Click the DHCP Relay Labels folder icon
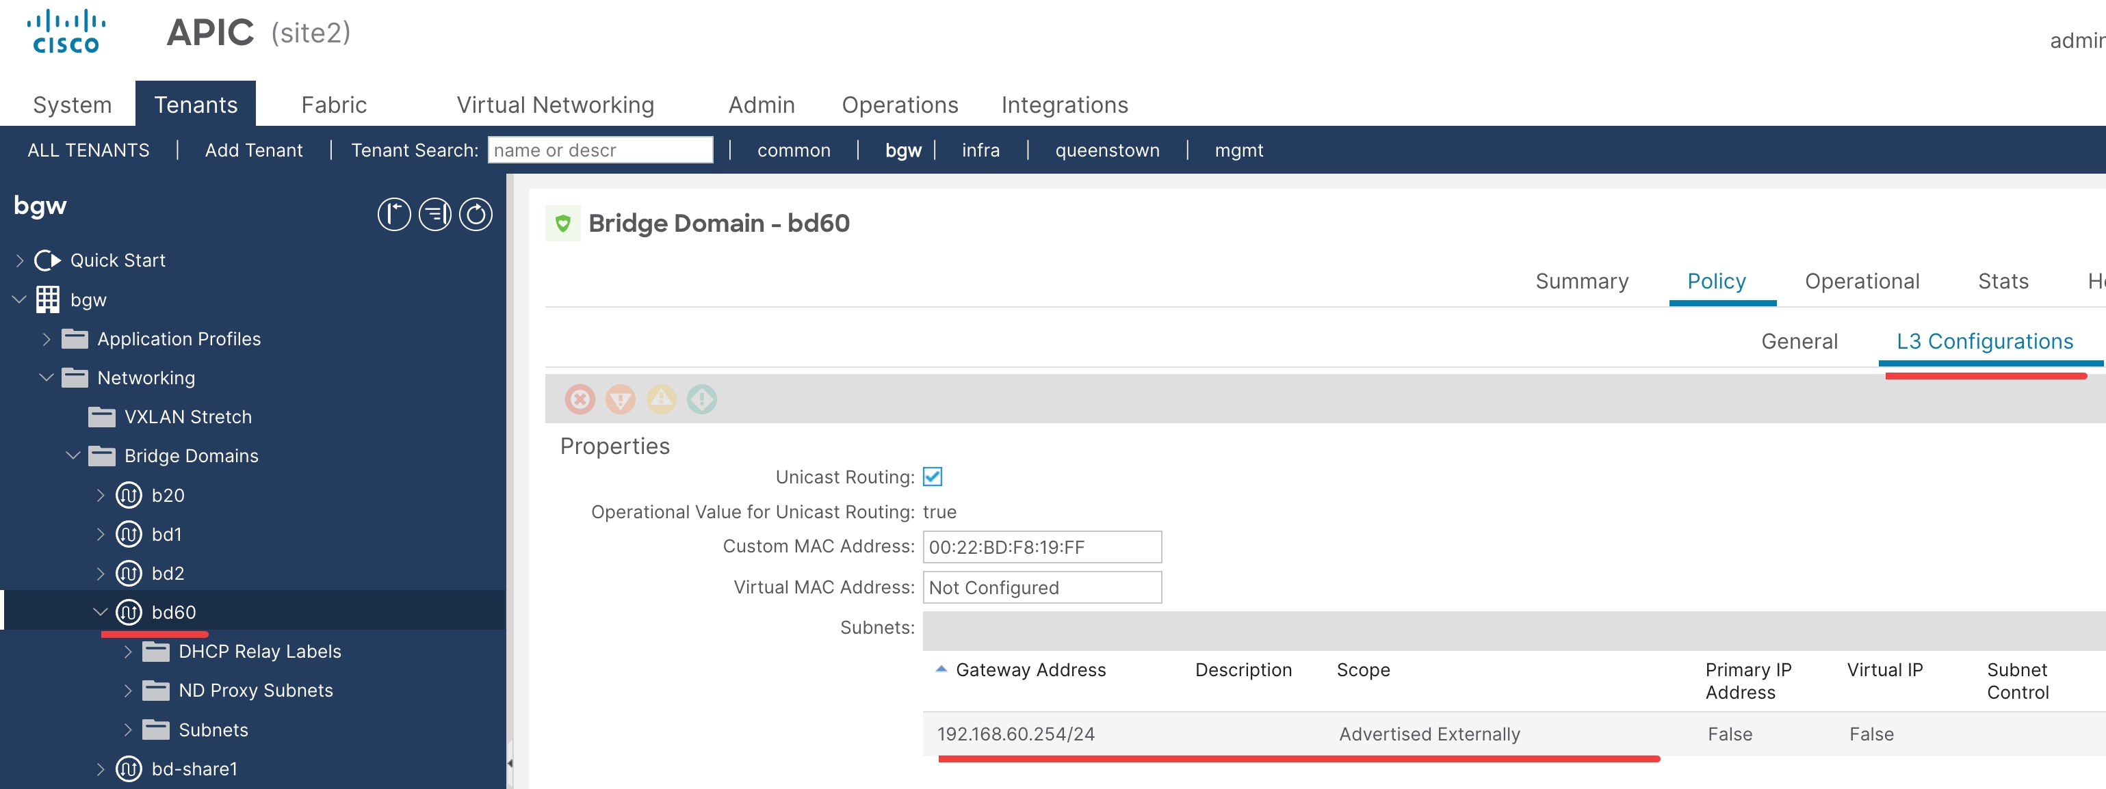The image size is (2106, 789). point(155,652)
